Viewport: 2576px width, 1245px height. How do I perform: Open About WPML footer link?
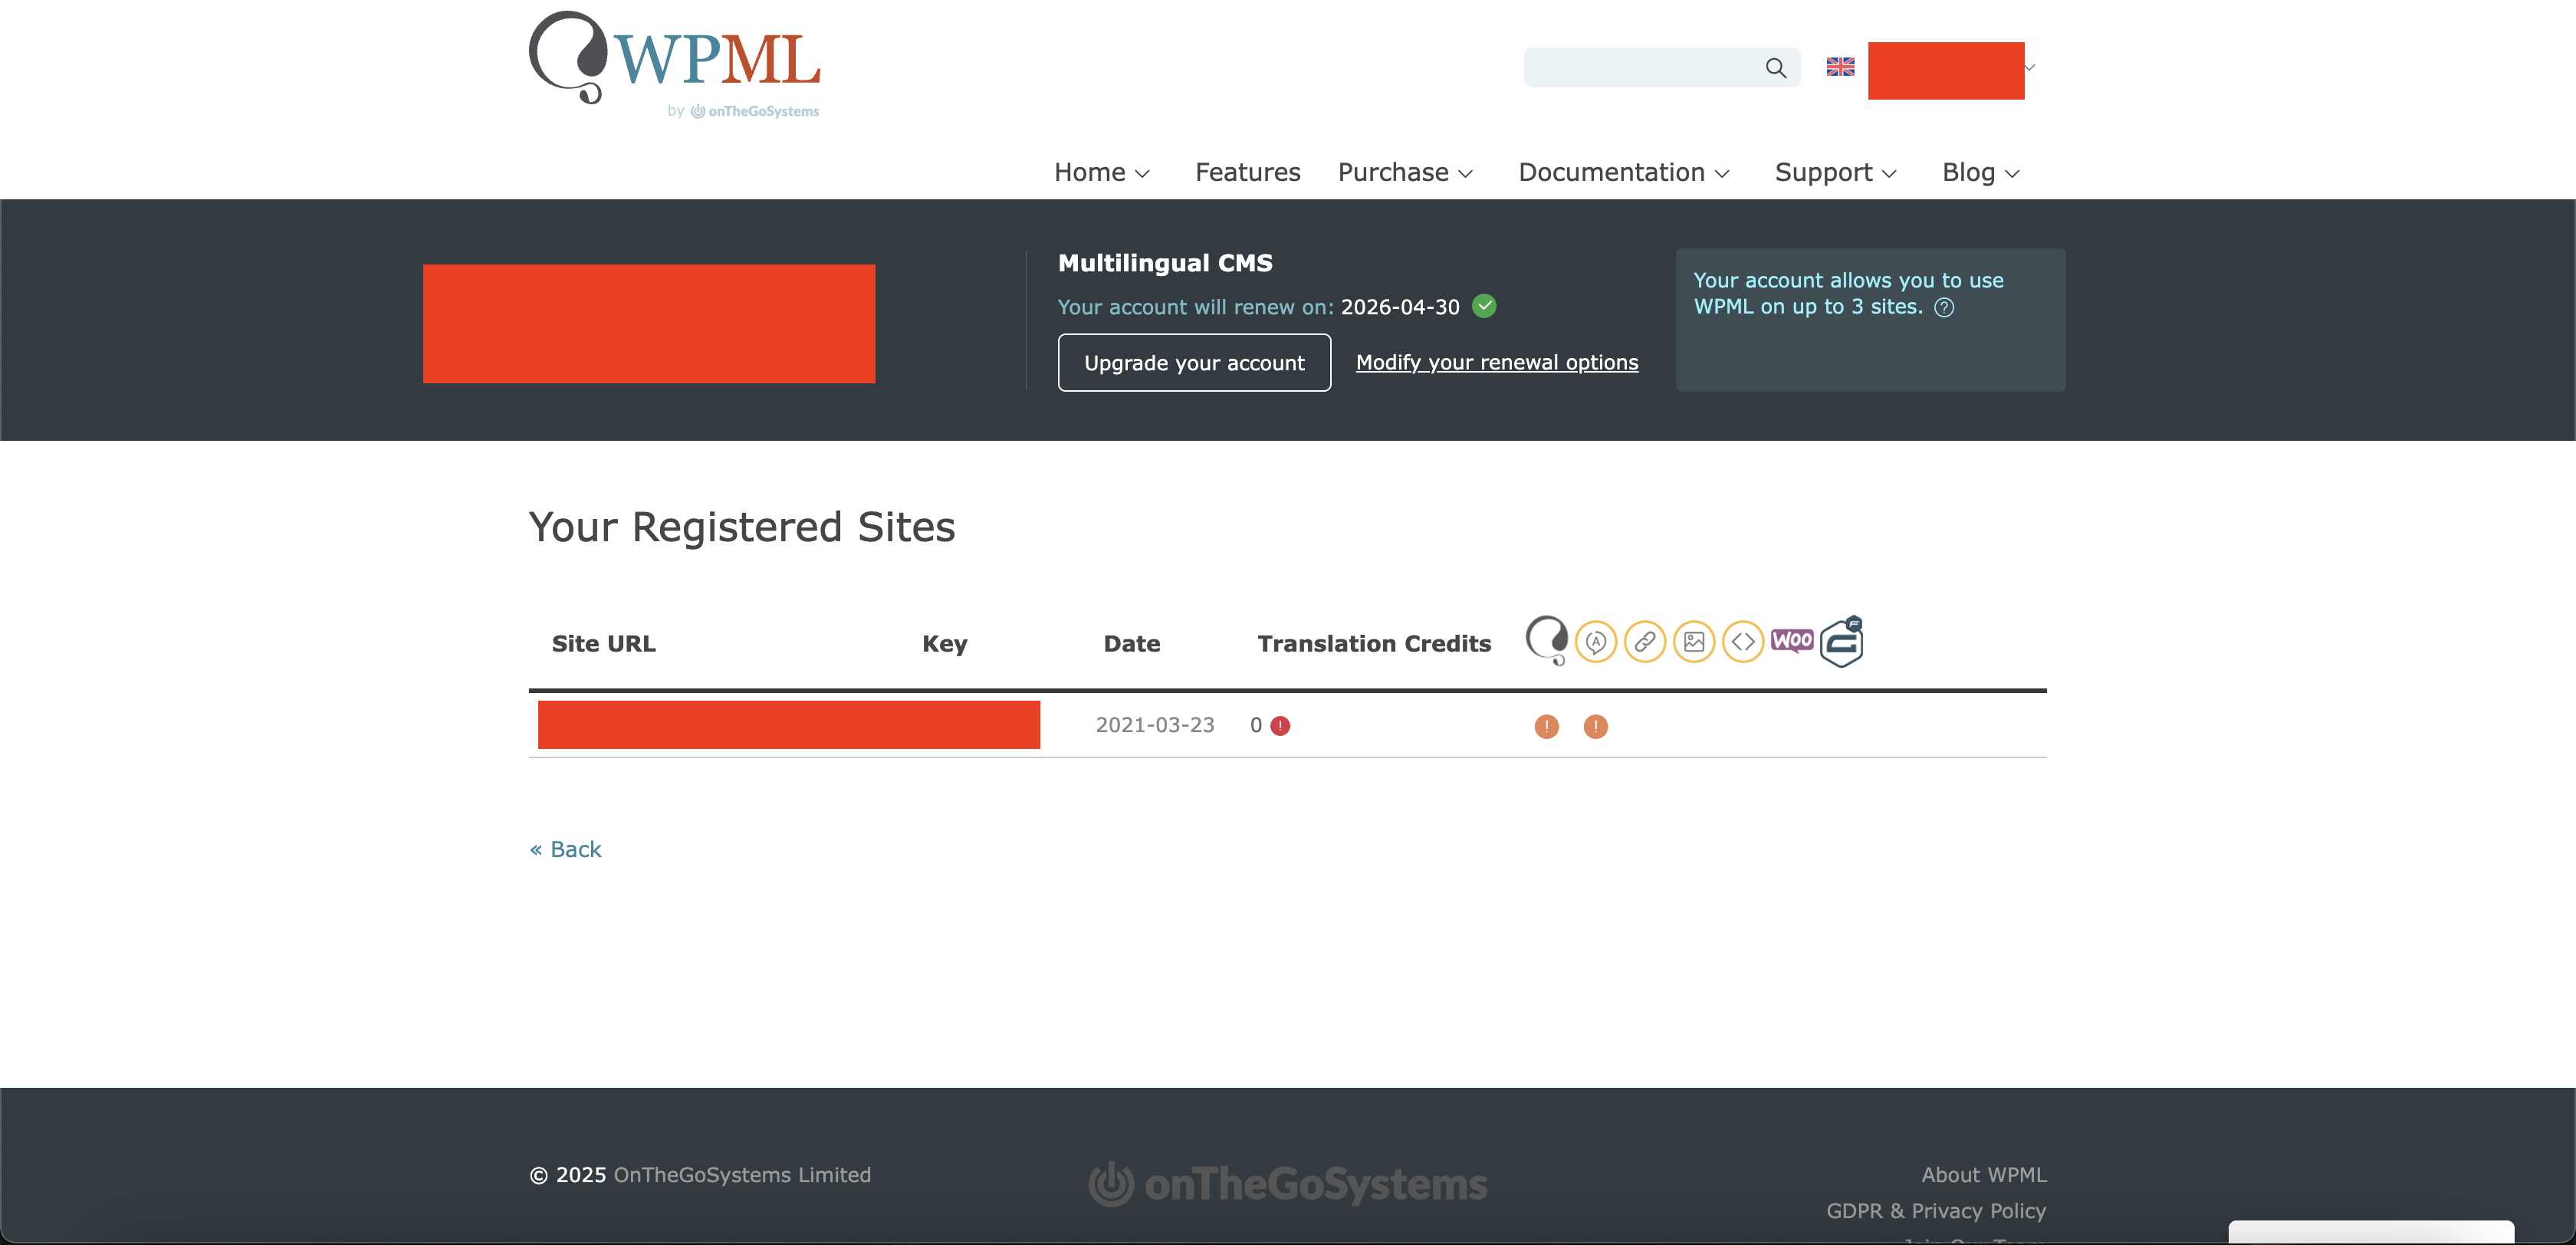[1984, 1175]
